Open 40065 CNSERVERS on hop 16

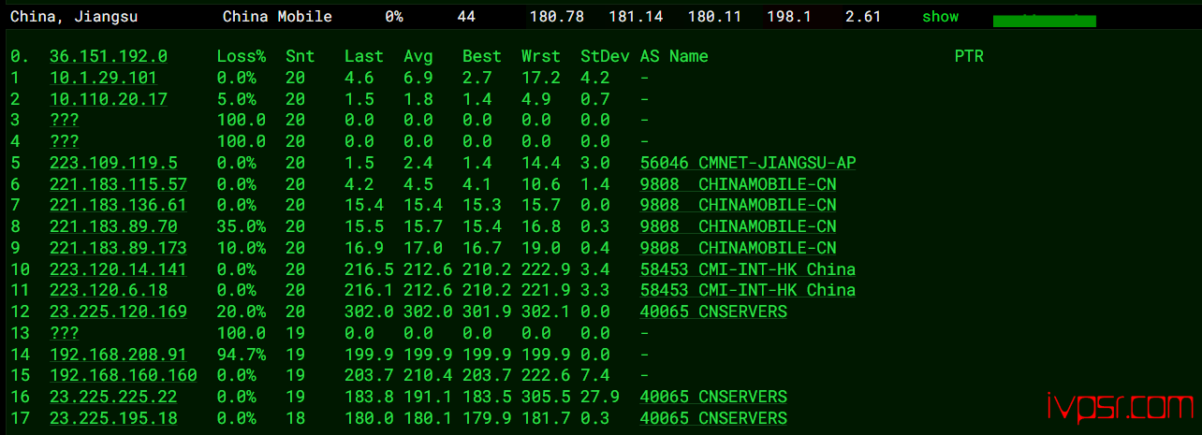click(713, 397)
